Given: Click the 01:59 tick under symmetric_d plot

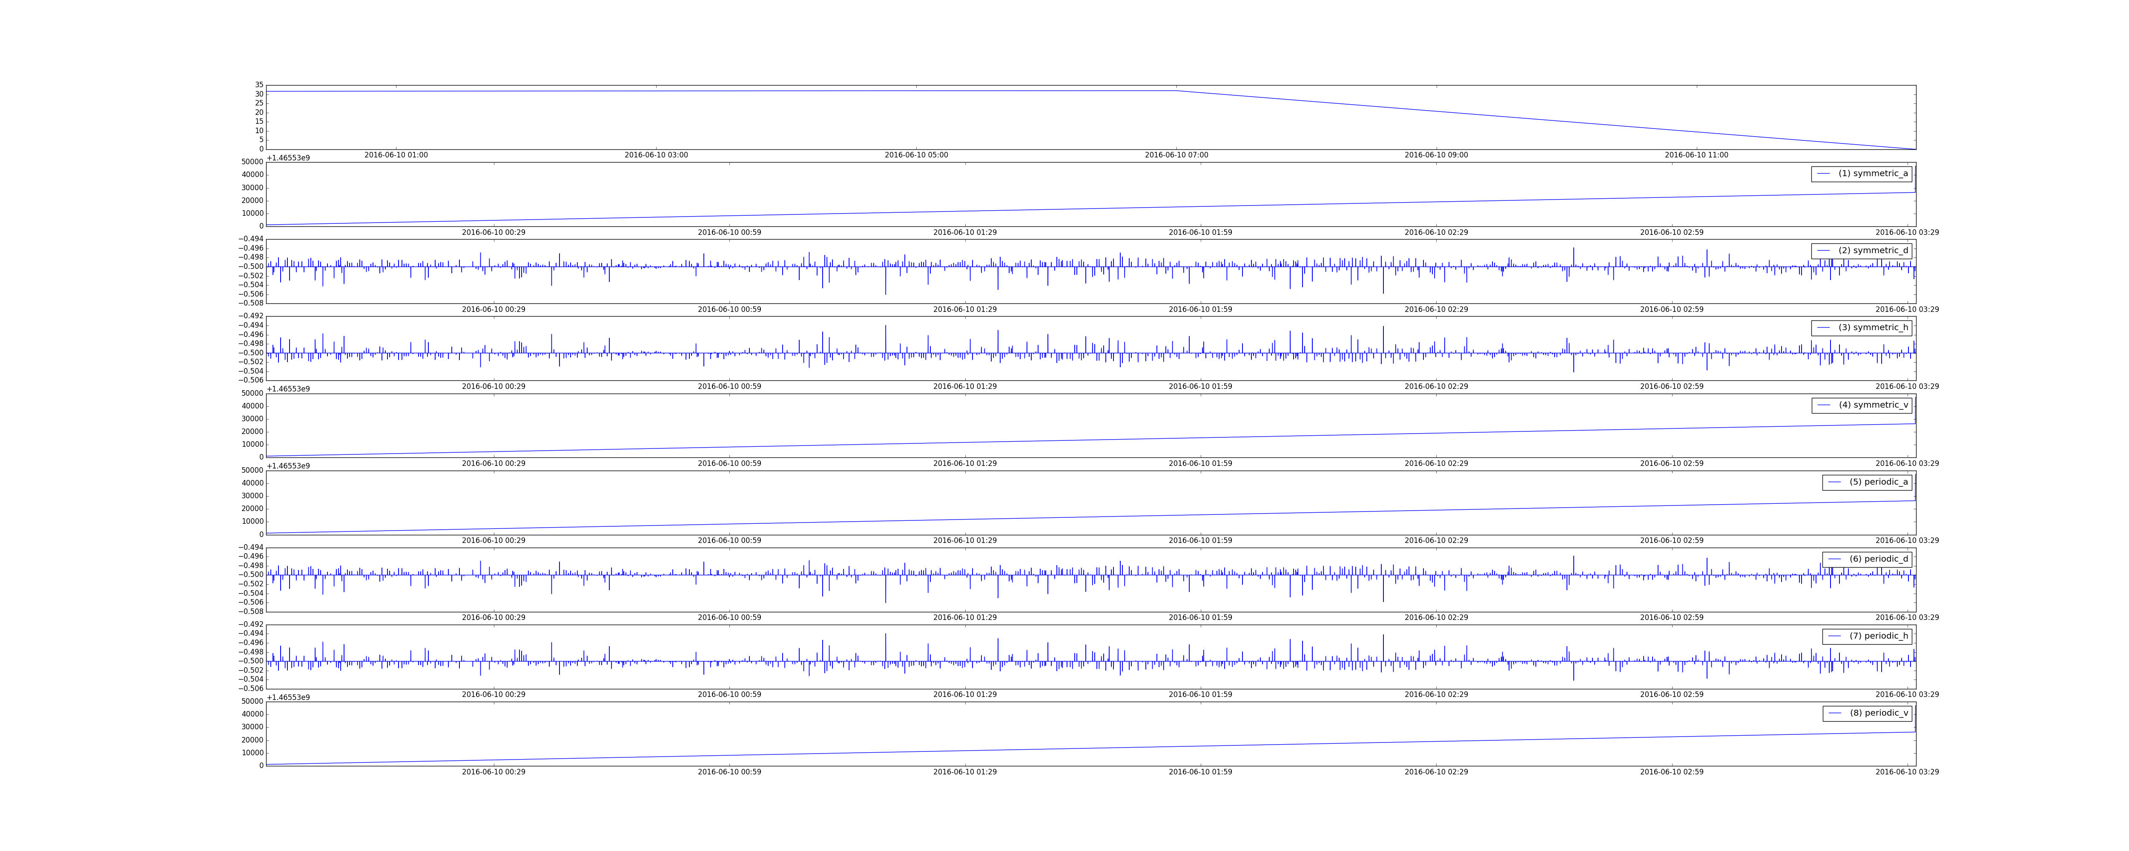Looking at the screenshot, I should 1201,310.
